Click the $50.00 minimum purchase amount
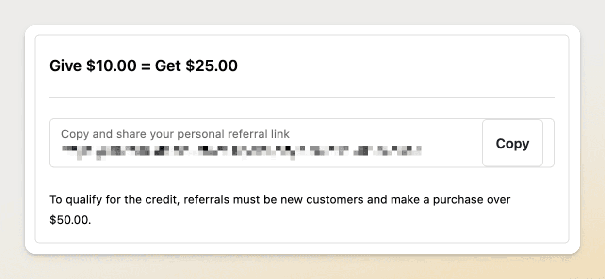 pos(70,220)
